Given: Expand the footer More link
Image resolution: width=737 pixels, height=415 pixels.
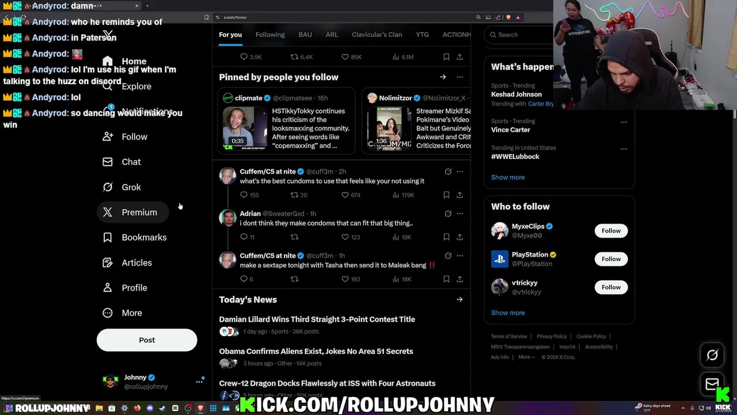Looking at the screenshot, I should 527,357.
